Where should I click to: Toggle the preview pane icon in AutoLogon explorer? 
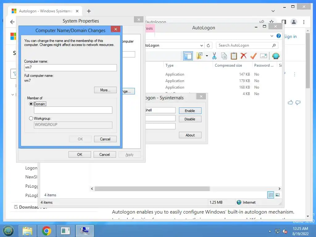pyautogui.click(x=188, y=56)
